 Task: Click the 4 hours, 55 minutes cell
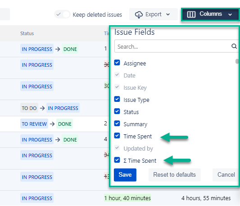tap(206, 198)
